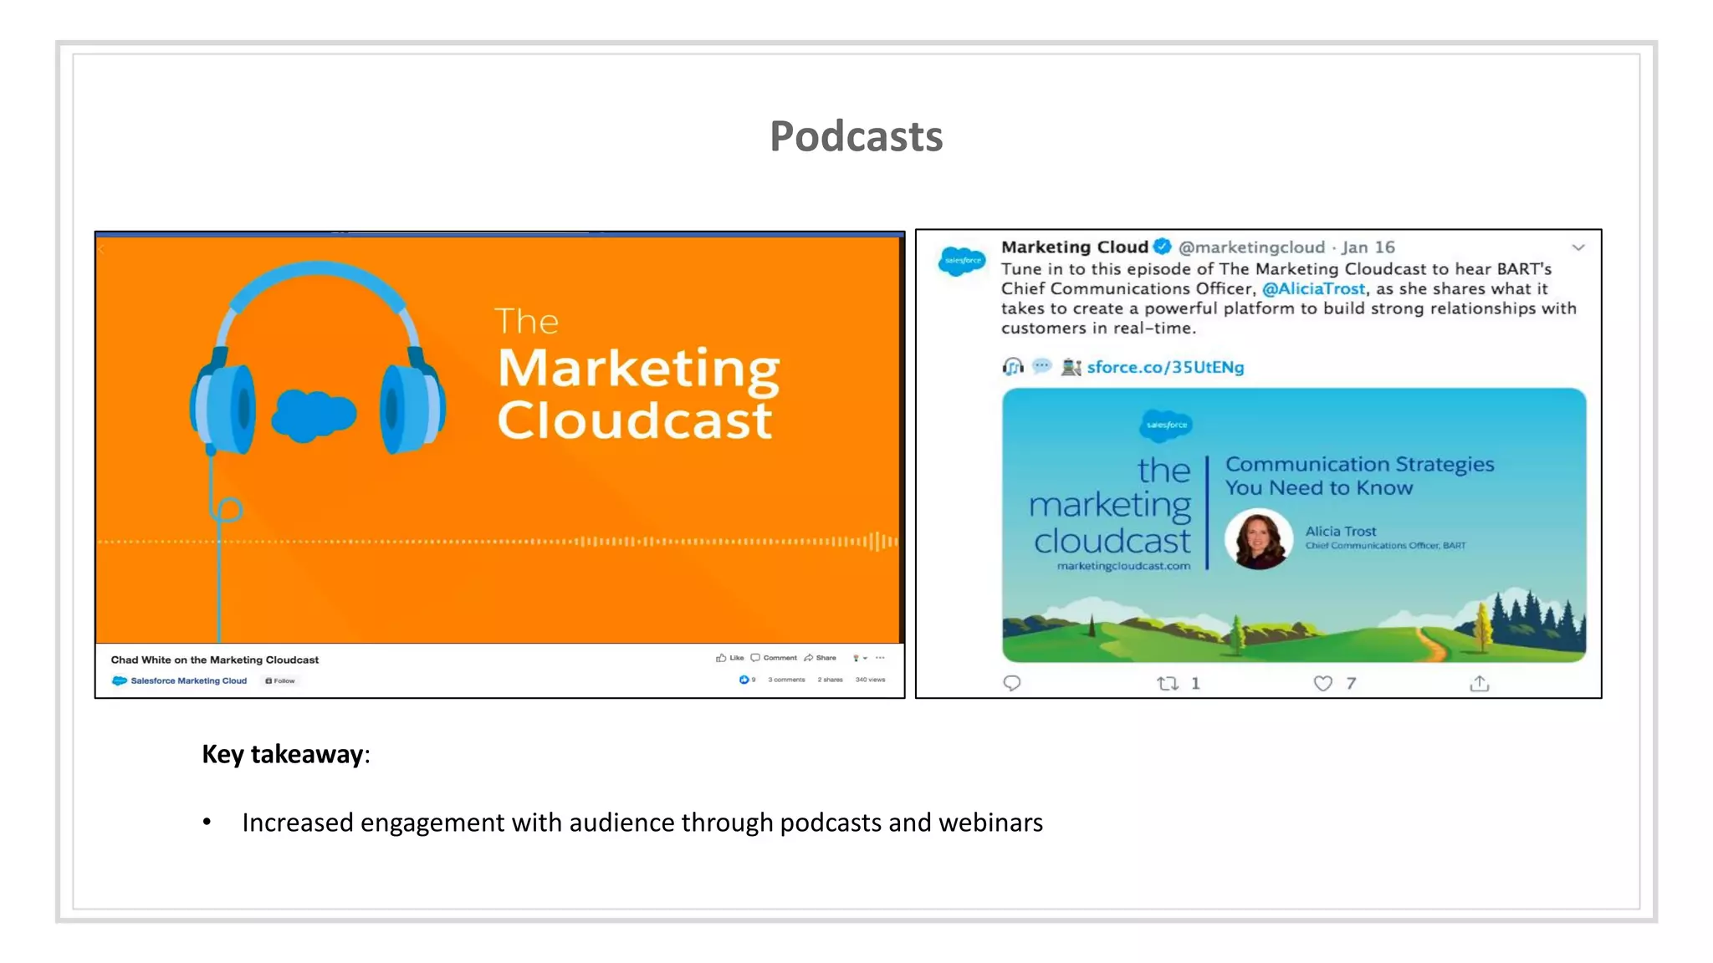Open the Communication Strategies tweet image card

pos(1294,525)
